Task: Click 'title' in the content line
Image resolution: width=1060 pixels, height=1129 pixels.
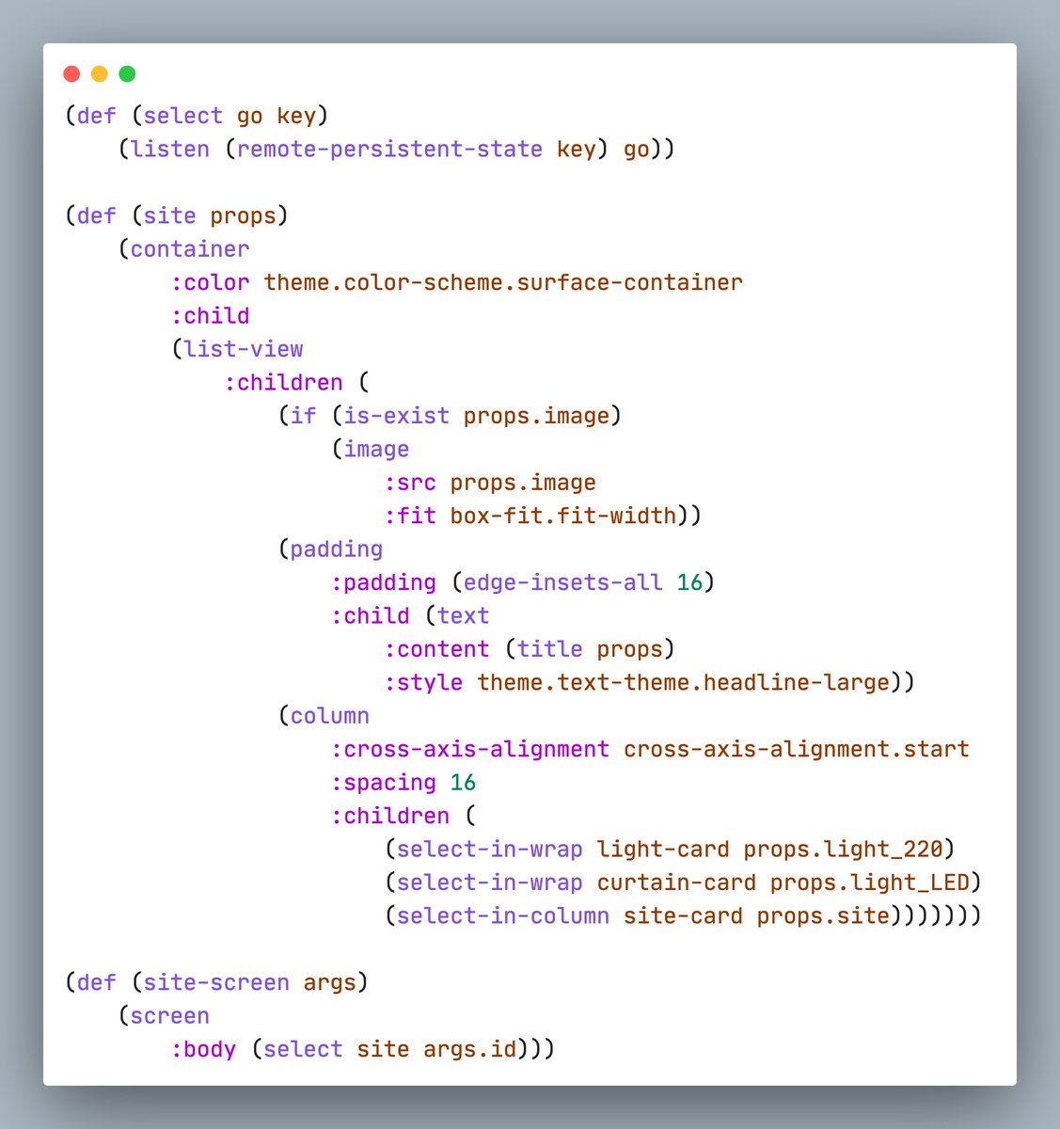Action: click(550, 649)
